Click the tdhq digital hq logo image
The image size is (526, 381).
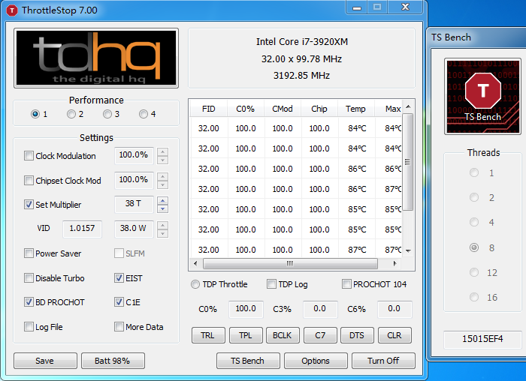[x=96, y=58]
